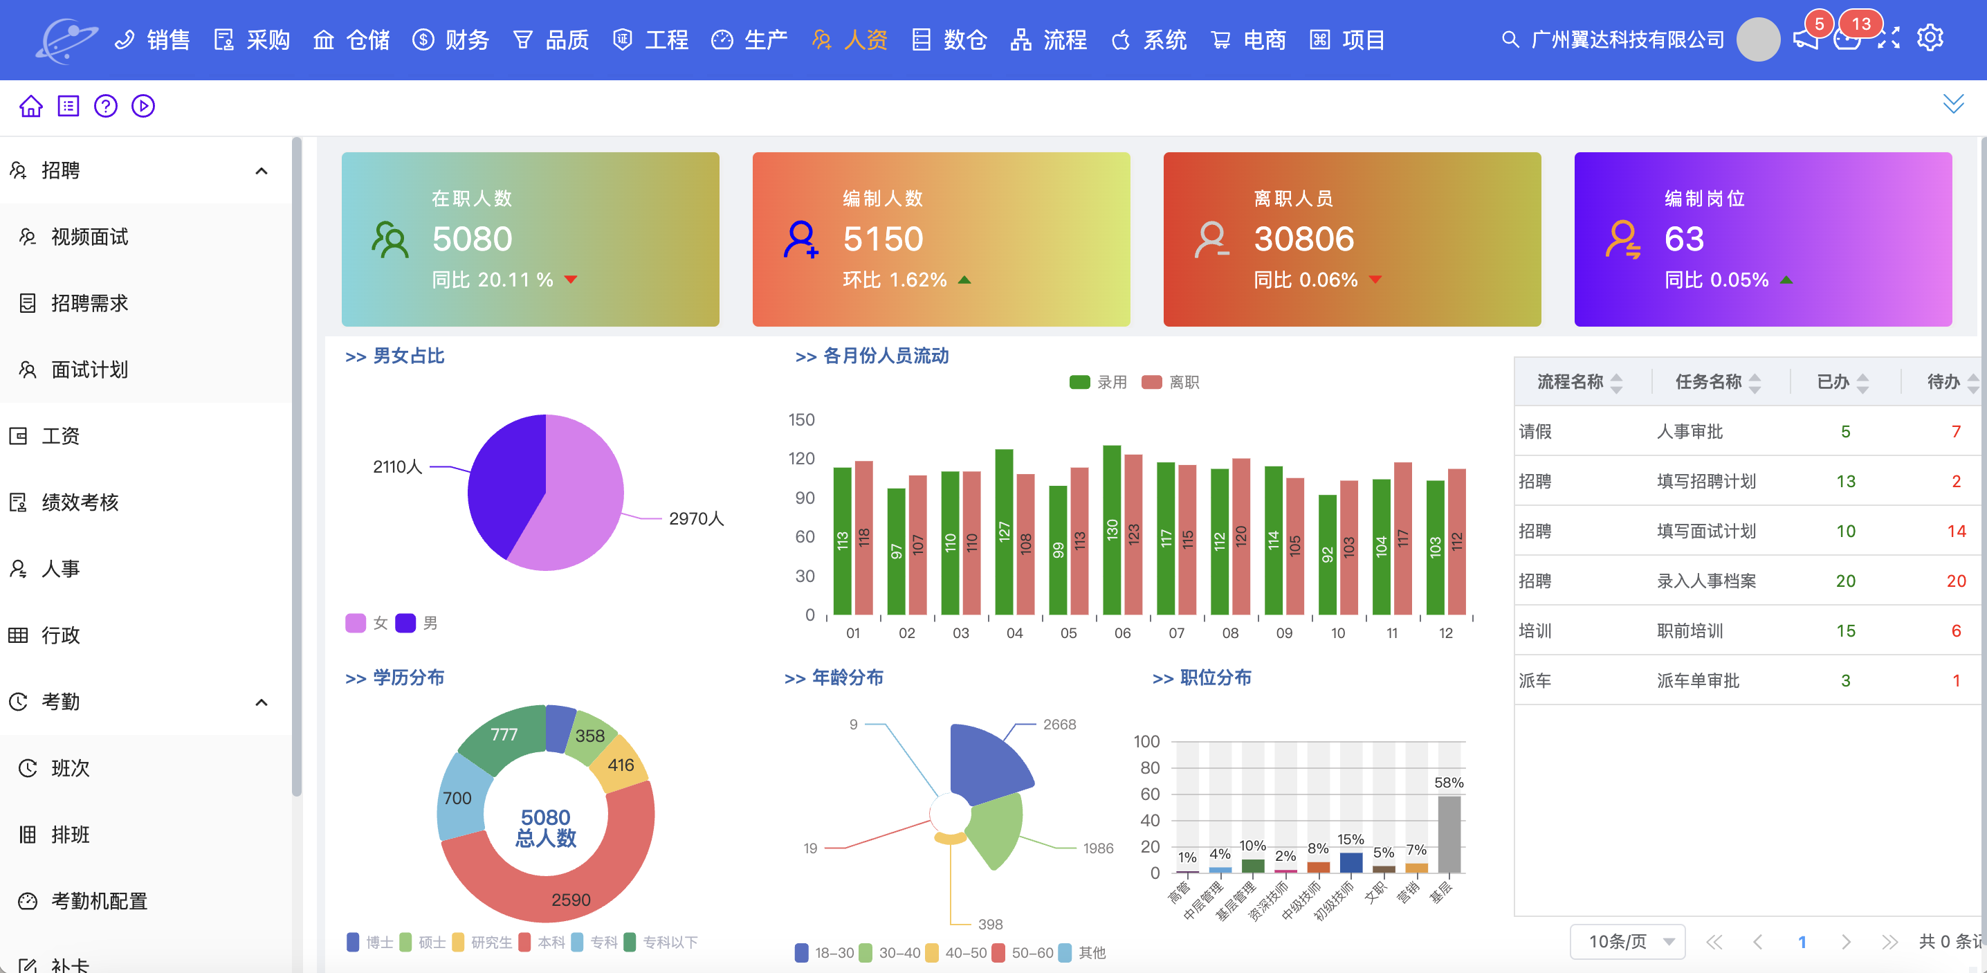Toggle the 博士 legend in education chart
This screenshot has height=973, width=1987.
click(370, 942)
